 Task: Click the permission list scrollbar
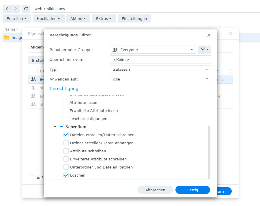[x=209, y=152]
